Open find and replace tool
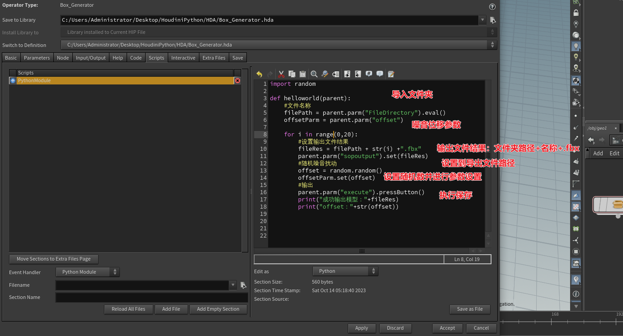The image size is (623, 336). point(325,74)
